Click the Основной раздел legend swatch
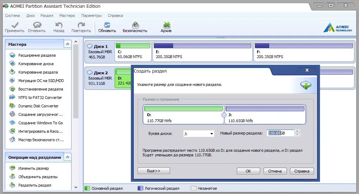Viewport: 359px width, 194px height. [87, 188]
